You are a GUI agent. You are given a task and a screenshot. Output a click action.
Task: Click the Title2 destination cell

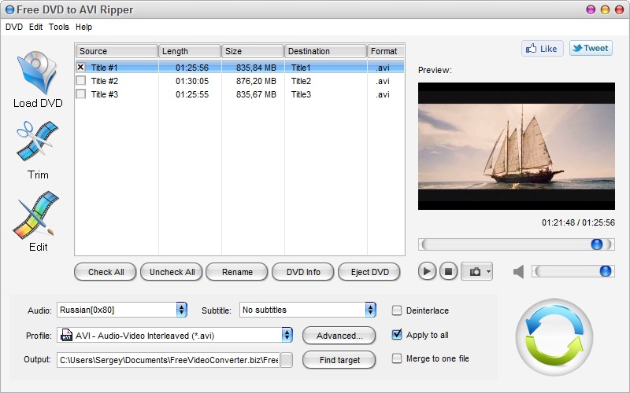point(301,81)
